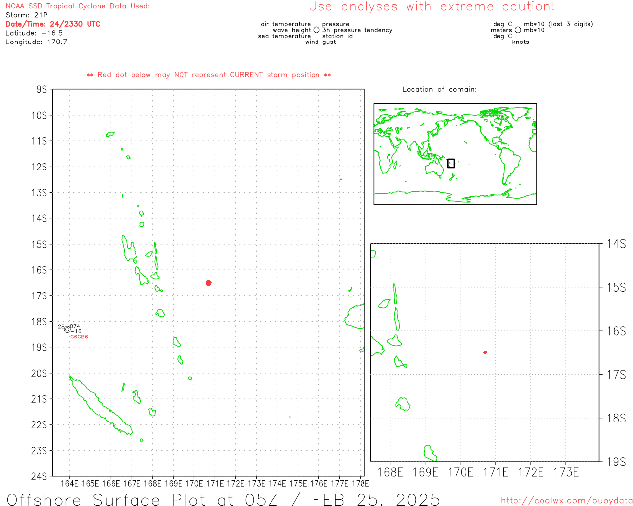Click the zoomed map's '173E' bottom-axis label

566,472
